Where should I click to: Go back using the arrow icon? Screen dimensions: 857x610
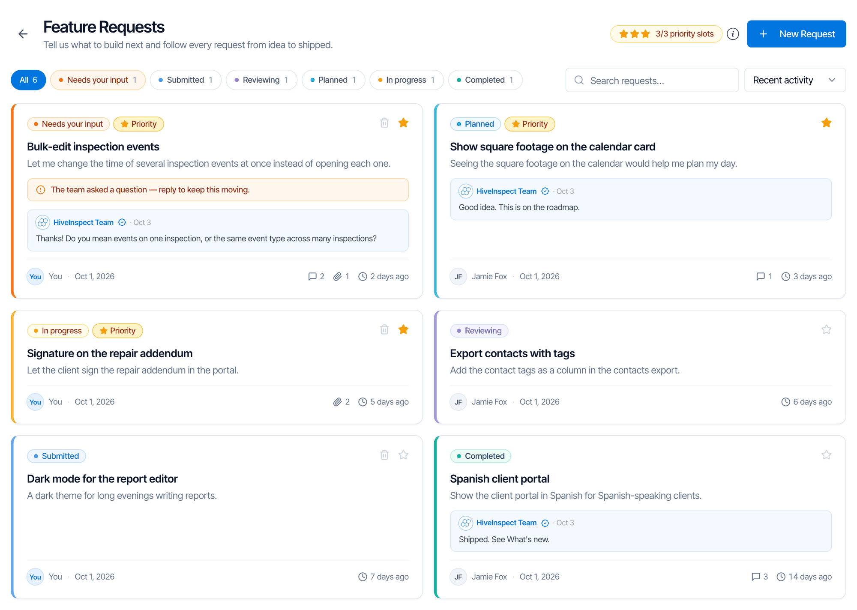click(23, 34)
